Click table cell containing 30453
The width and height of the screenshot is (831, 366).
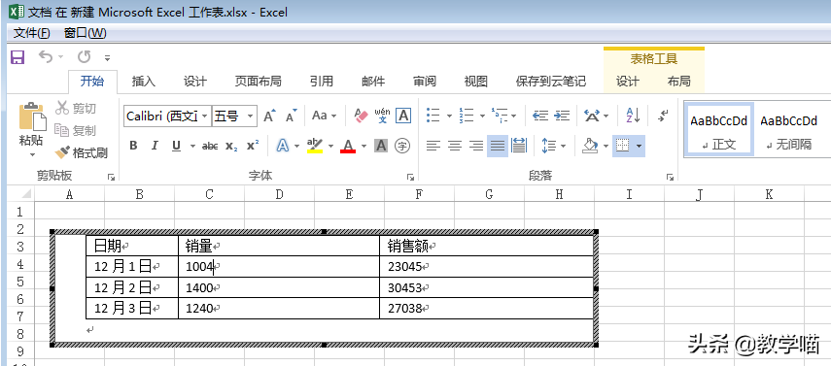pos(486,287)
